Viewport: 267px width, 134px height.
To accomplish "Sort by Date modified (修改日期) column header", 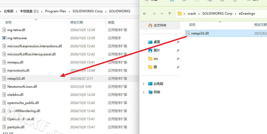I will [x=77, y=22].
